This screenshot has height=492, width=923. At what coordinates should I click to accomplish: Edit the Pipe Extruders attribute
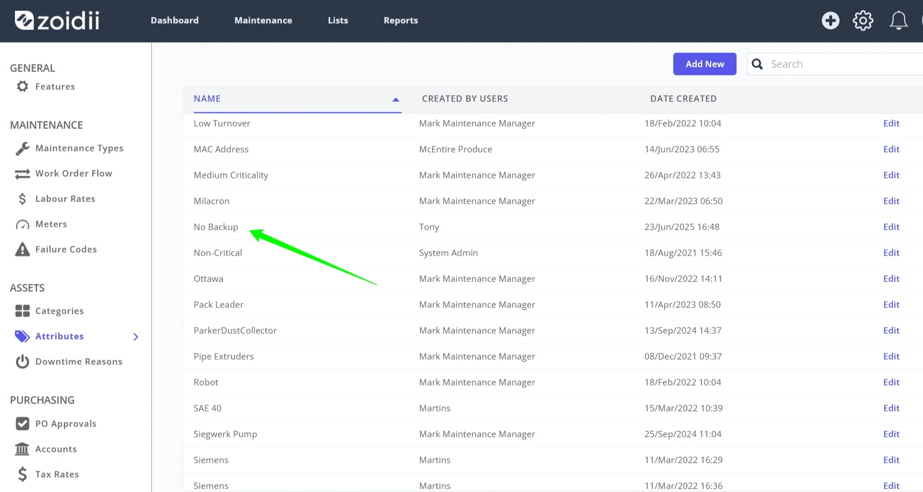tap(891, 357)
